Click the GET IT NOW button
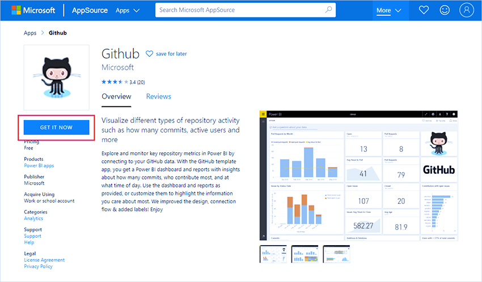 (x=57, y=127)
